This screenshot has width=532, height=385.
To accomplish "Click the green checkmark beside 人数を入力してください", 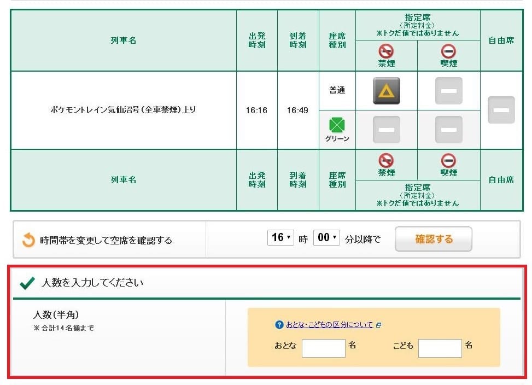I will (x=27, y=283).
